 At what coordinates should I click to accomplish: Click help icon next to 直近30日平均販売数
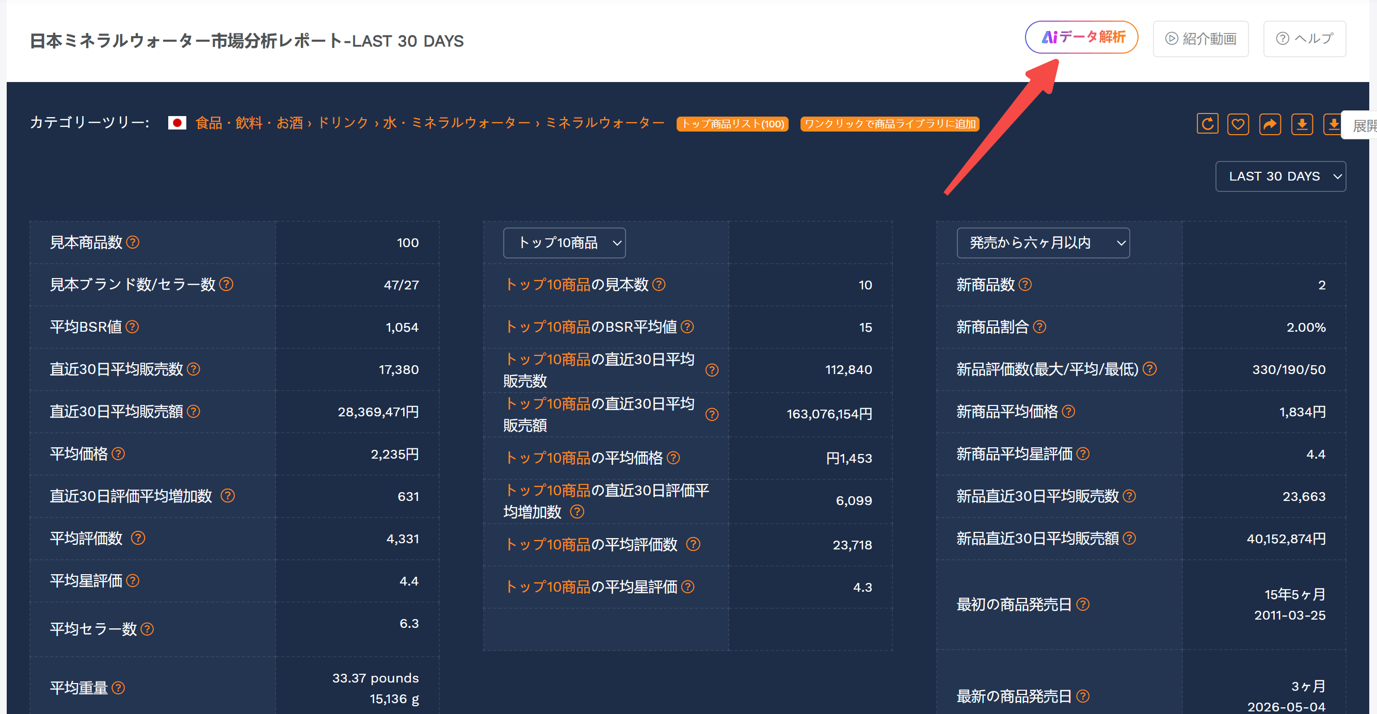click(194, 369)
